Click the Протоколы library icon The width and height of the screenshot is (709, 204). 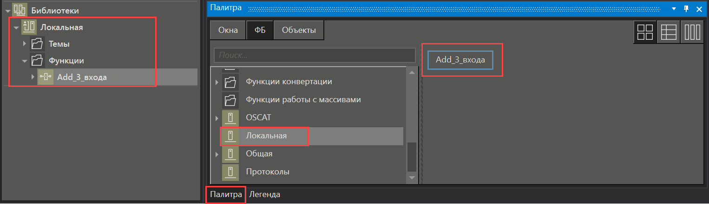pyautogui.click(x=230, y=172)
